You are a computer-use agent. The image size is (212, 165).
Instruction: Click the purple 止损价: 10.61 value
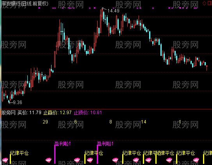[x=87, y=113]
